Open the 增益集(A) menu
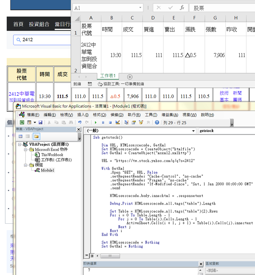The height and width of the screenshot is (275, 255). [170, 115]
